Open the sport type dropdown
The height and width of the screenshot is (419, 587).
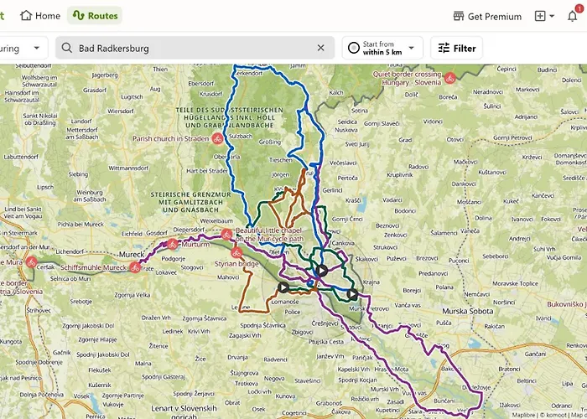[21, 48]
